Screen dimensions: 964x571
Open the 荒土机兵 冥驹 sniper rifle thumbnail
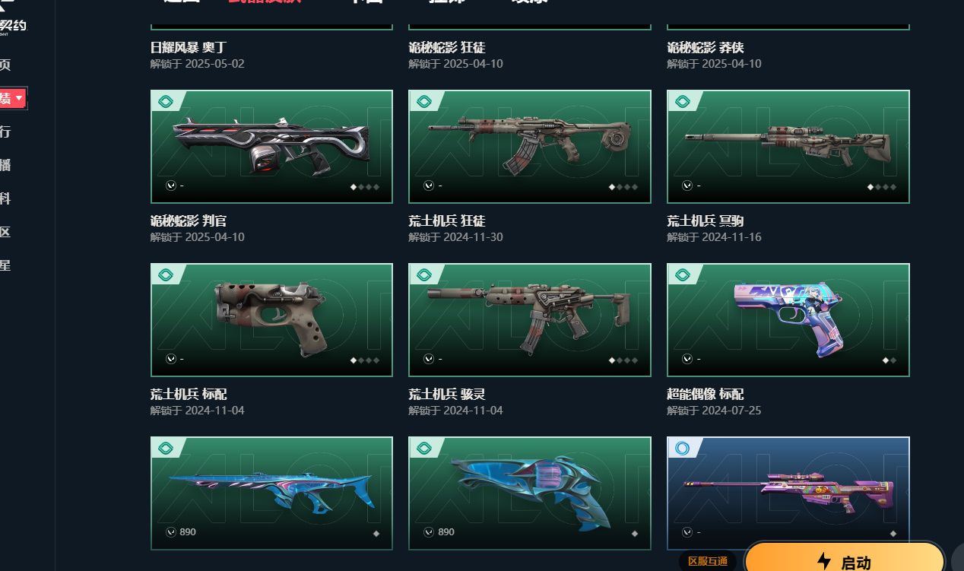click(x=788, y=147)
